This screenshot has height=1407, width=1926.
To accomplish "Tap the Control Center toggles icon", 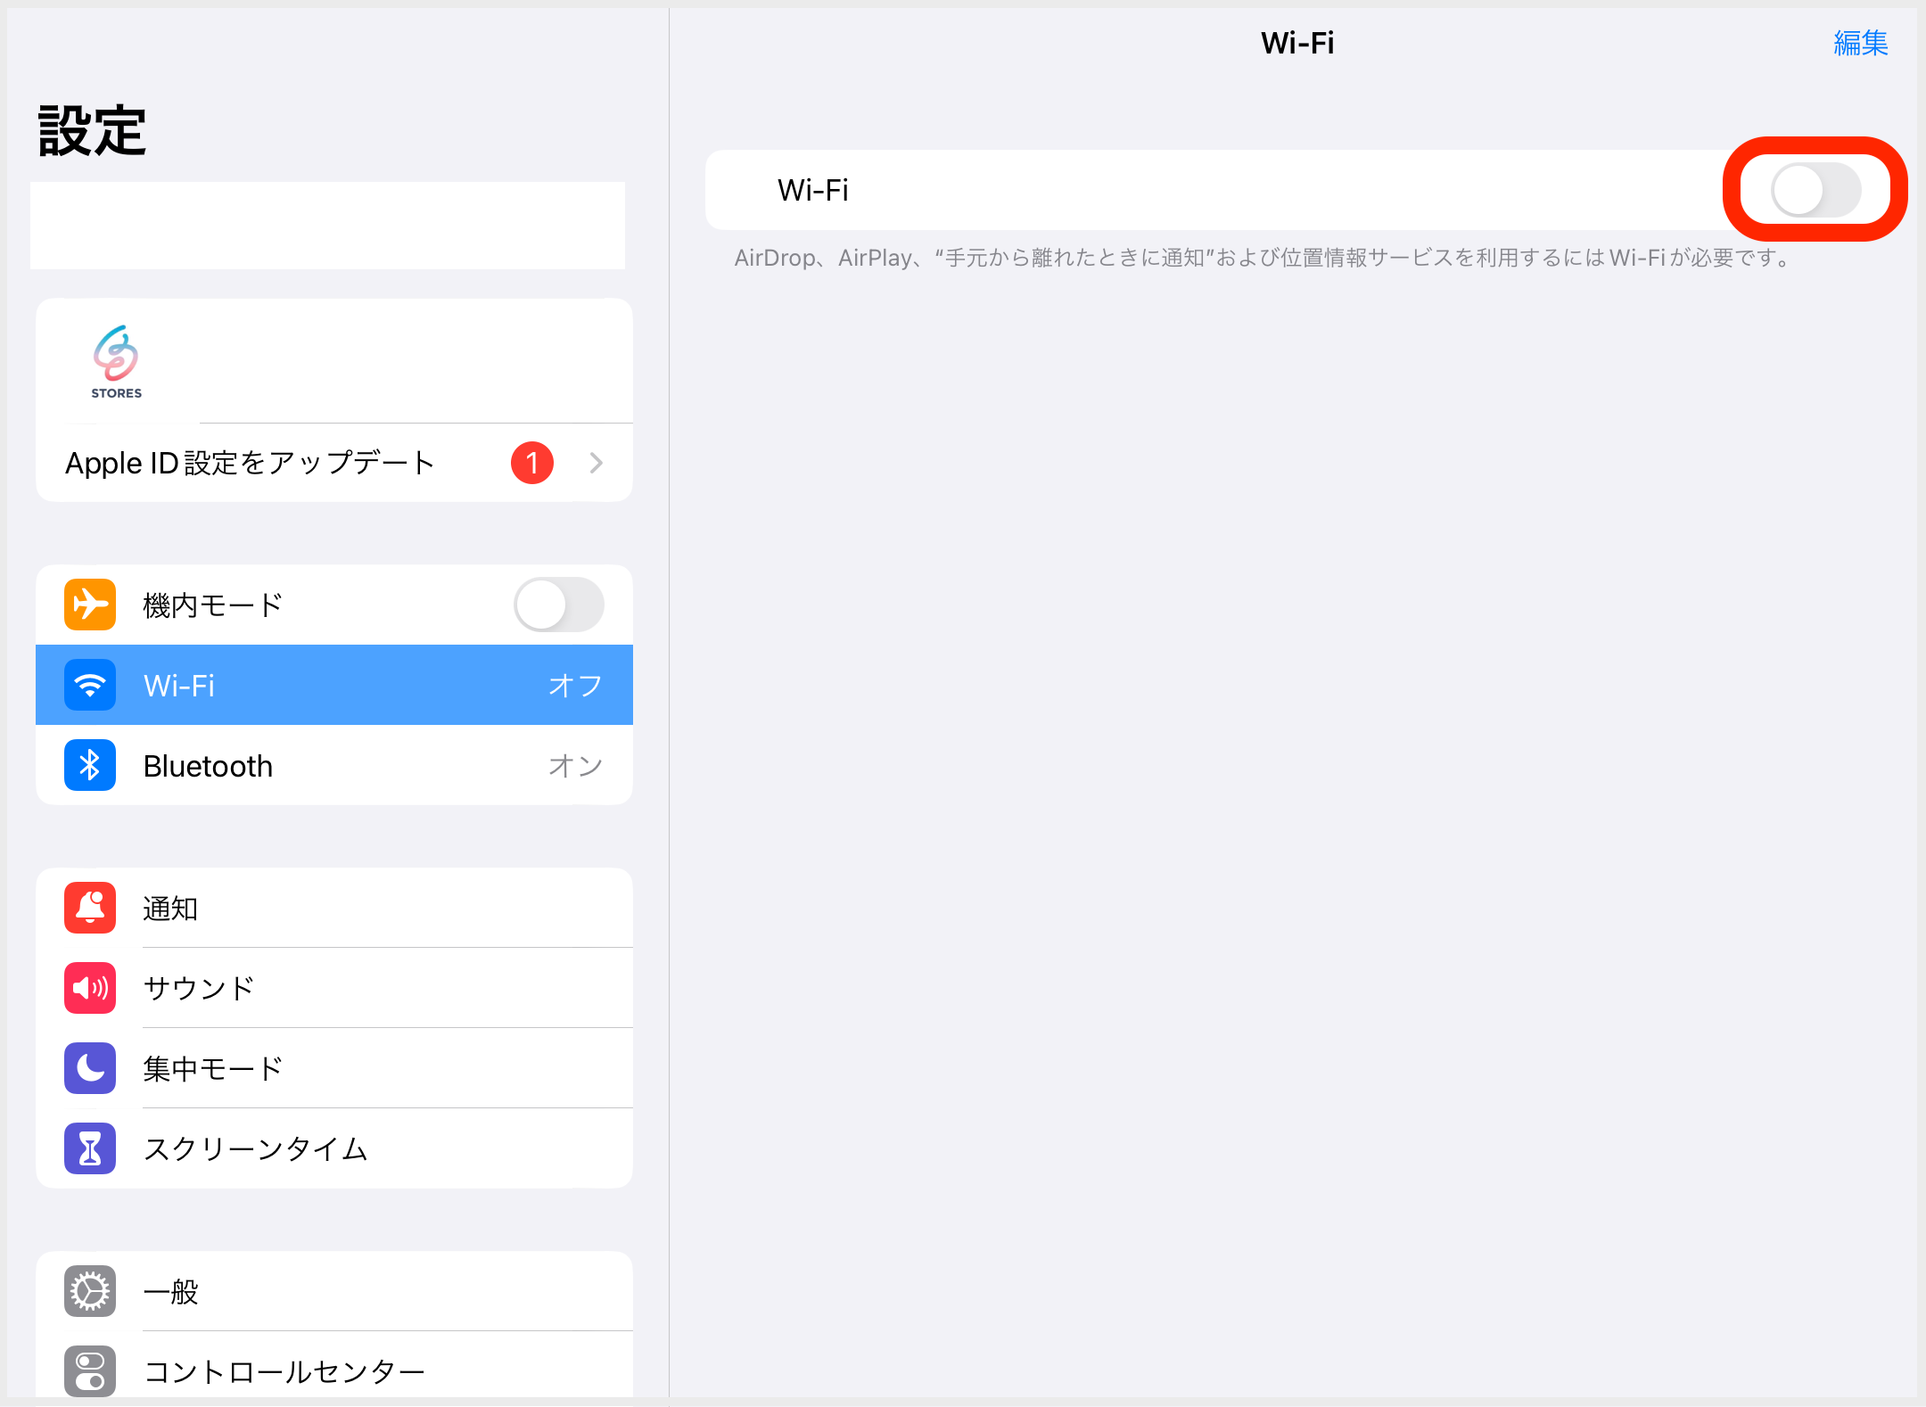I will pyautogui.click(x=90, y=1371).
